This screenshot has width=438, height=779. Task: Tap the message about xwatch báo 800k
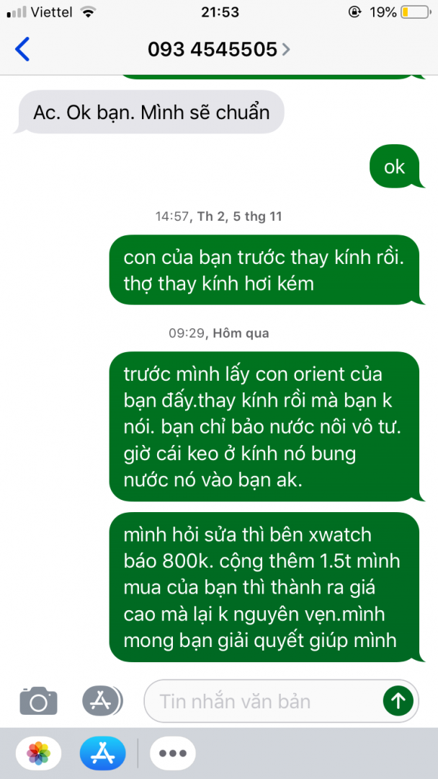point(265,588)
